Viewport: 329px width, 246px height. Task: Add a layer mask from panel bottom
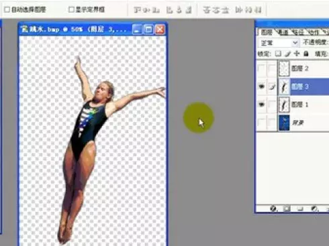(286, 208)
